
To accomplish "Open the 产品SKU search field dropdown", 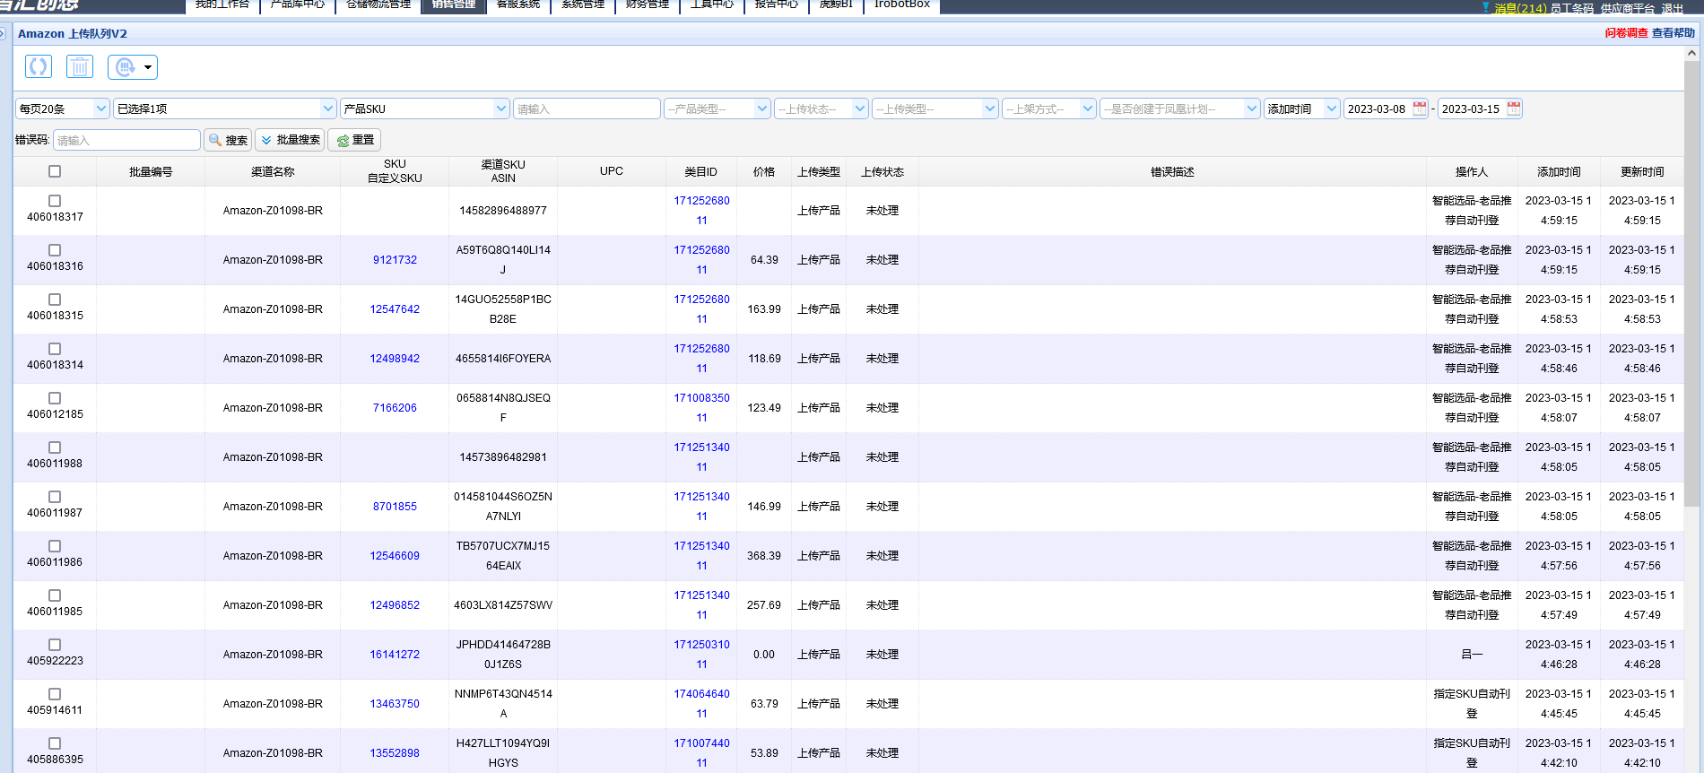I will [424, 109].
